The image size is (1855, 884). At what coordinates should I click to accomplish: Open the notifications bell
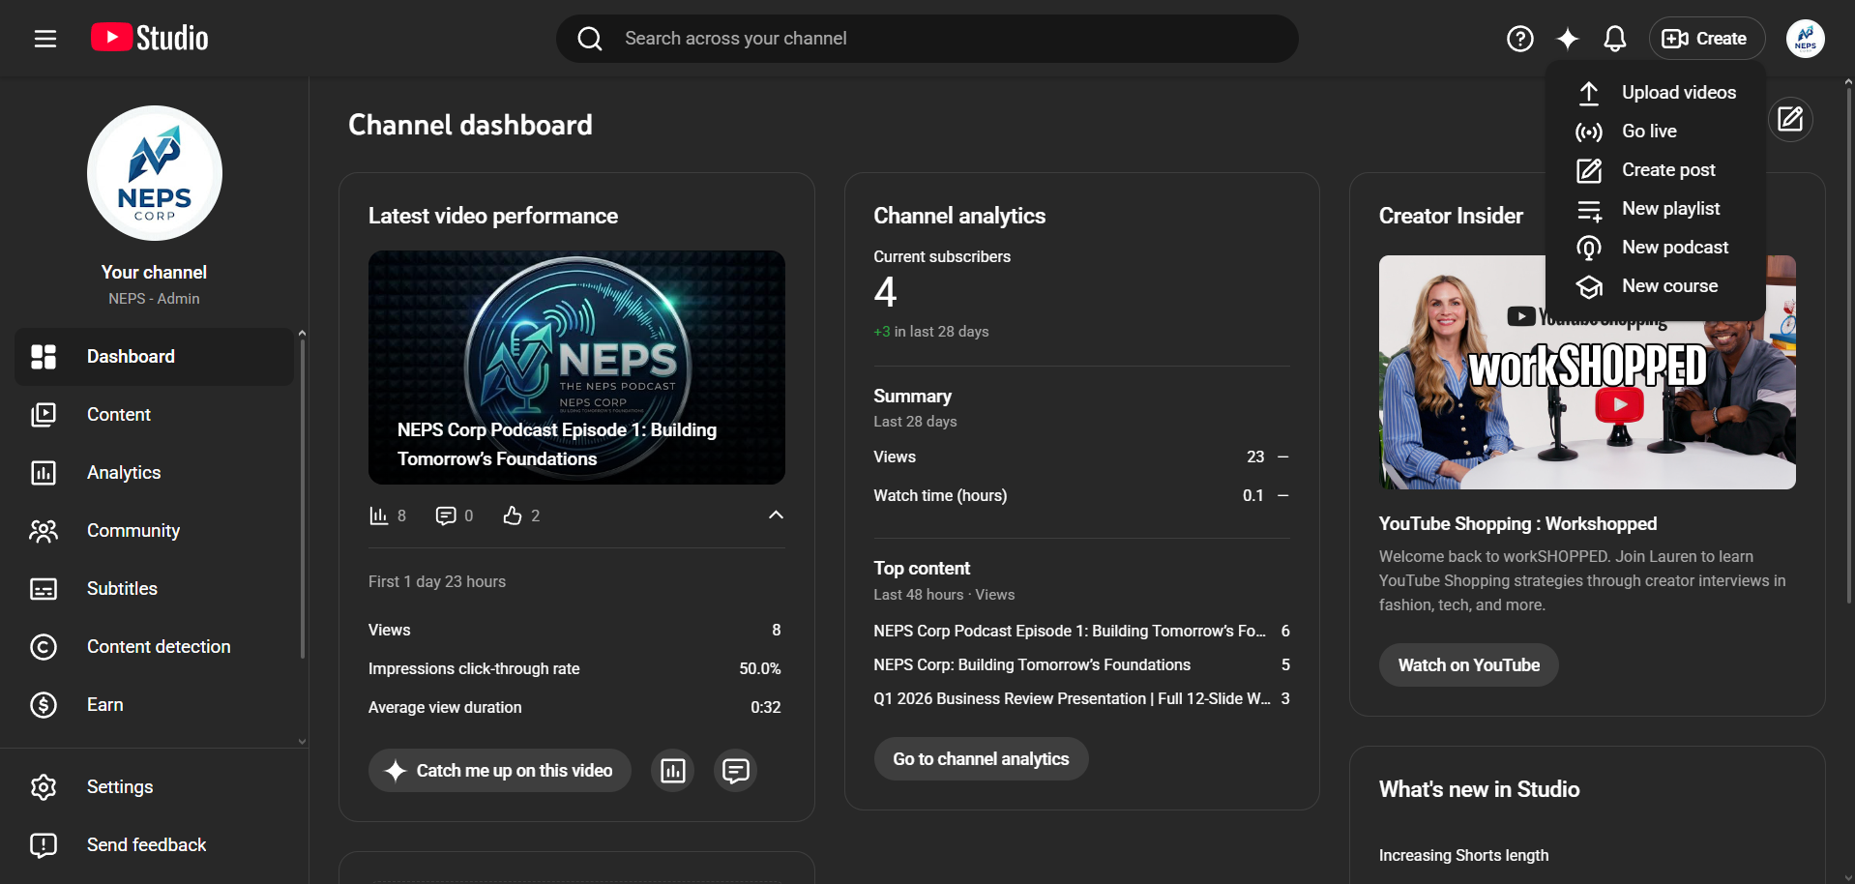(1614, 39)
